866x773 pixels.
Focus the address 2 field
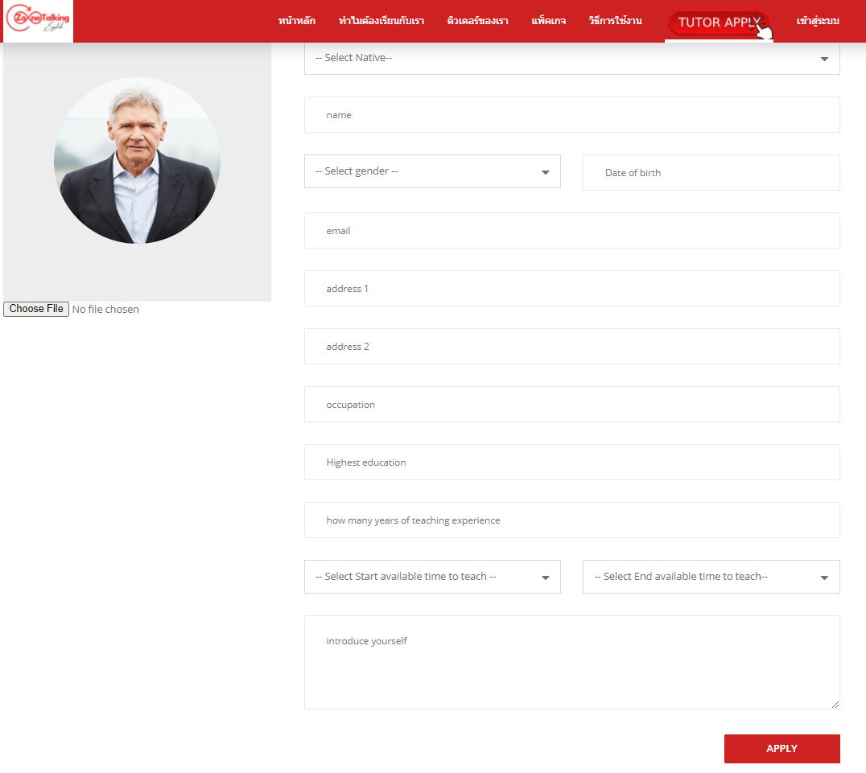pos(571,347)
